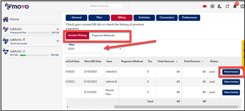The image size is (245, 111).
Task: Click the Global Search input field
Action: (107, 6)
